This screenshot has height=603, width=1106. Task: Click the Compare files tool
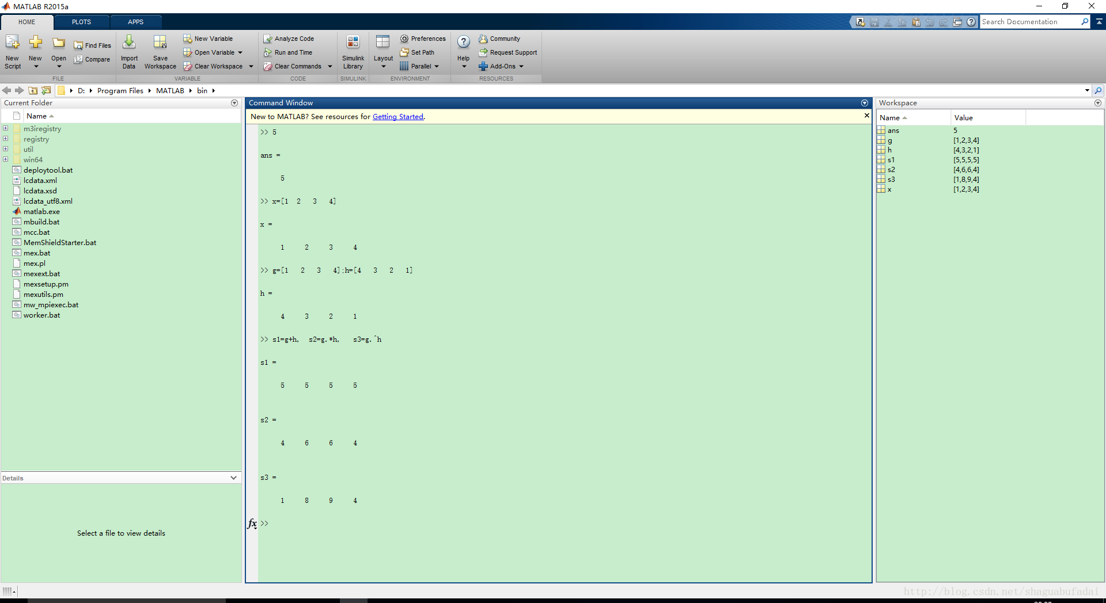click(x=92, y=59)
